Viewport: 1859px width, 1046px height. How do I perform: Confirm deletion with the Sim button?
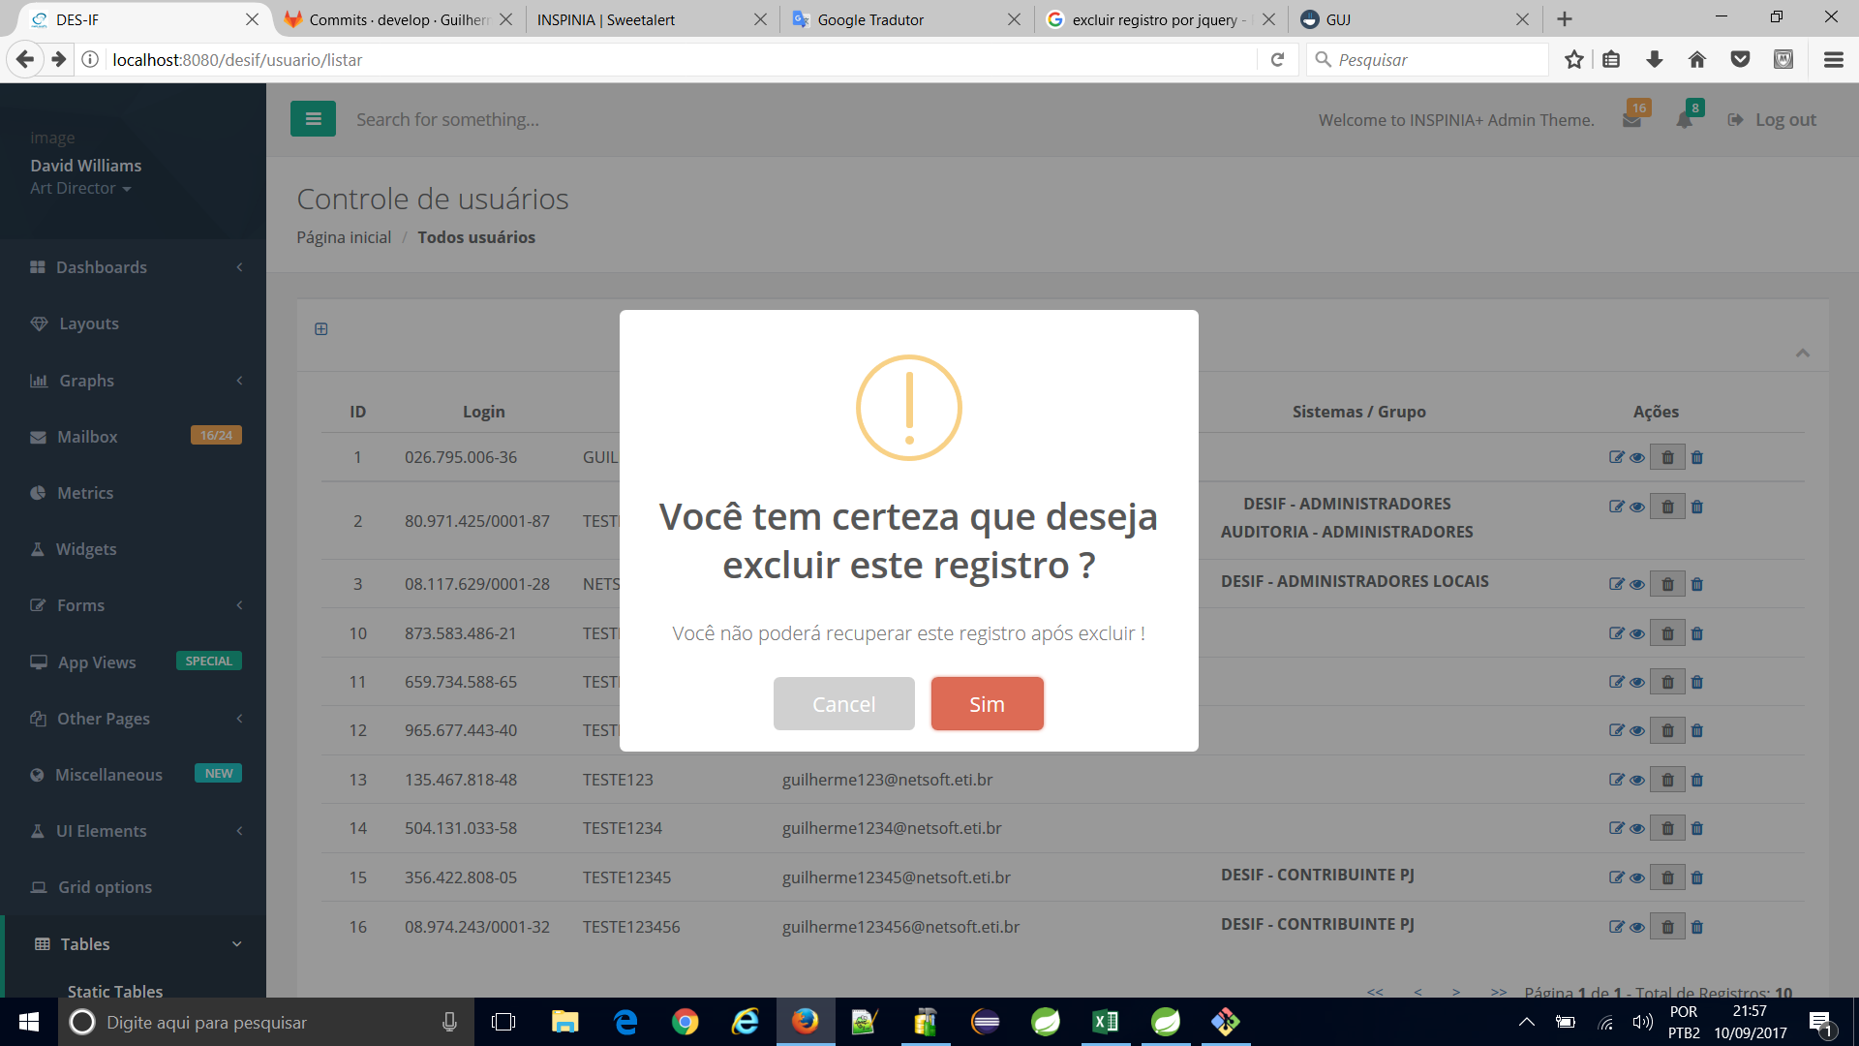click(987, 704)
